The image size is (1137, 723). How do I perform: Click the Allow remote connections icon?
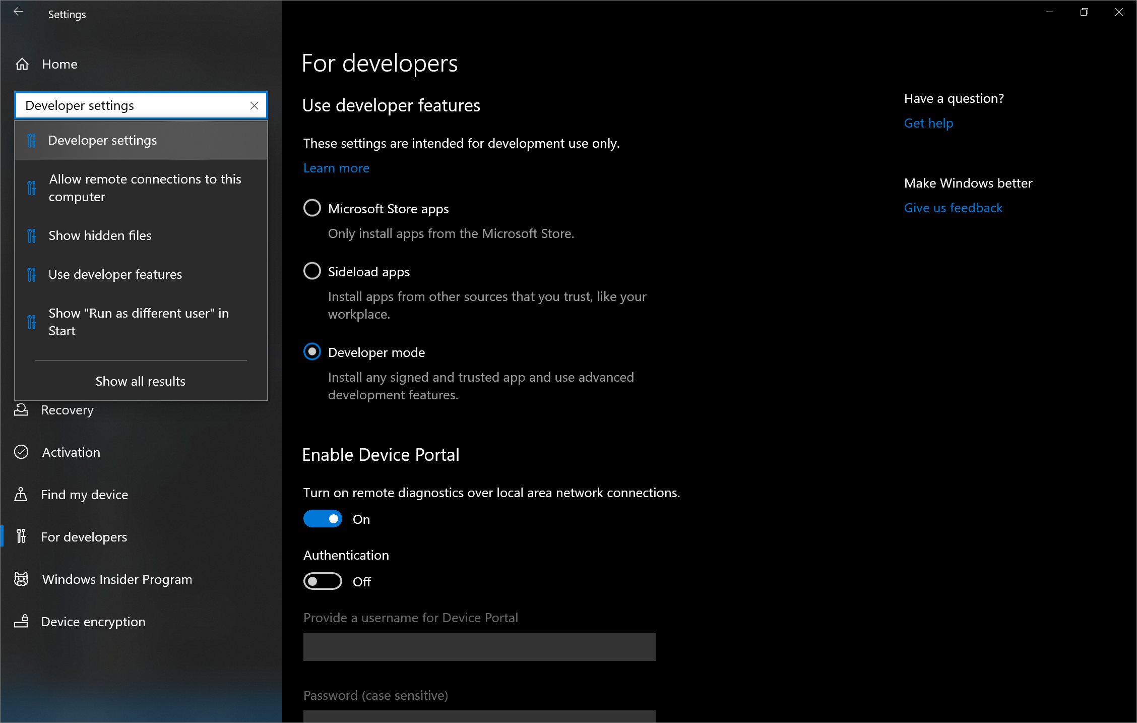[32, 188]
